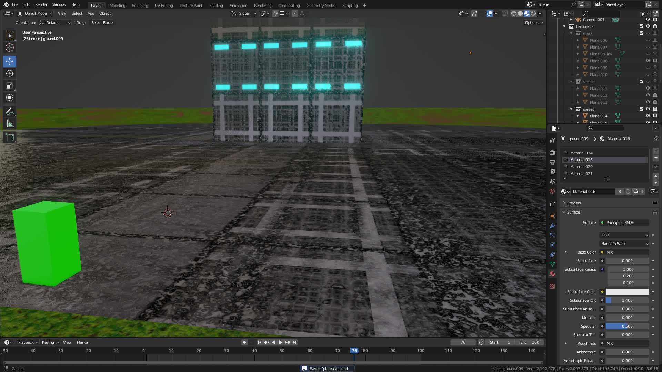Choose the Add Cube tool
Image resolution: width=662 pixels, height=372 pixels.
(10, 137)
